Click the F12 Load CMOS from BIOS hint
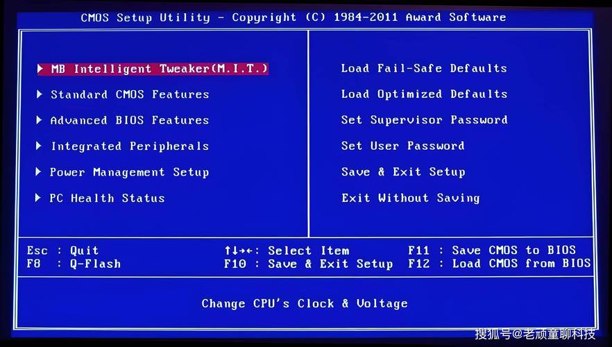This screenshot has height=347, width=612. [499, 264]
